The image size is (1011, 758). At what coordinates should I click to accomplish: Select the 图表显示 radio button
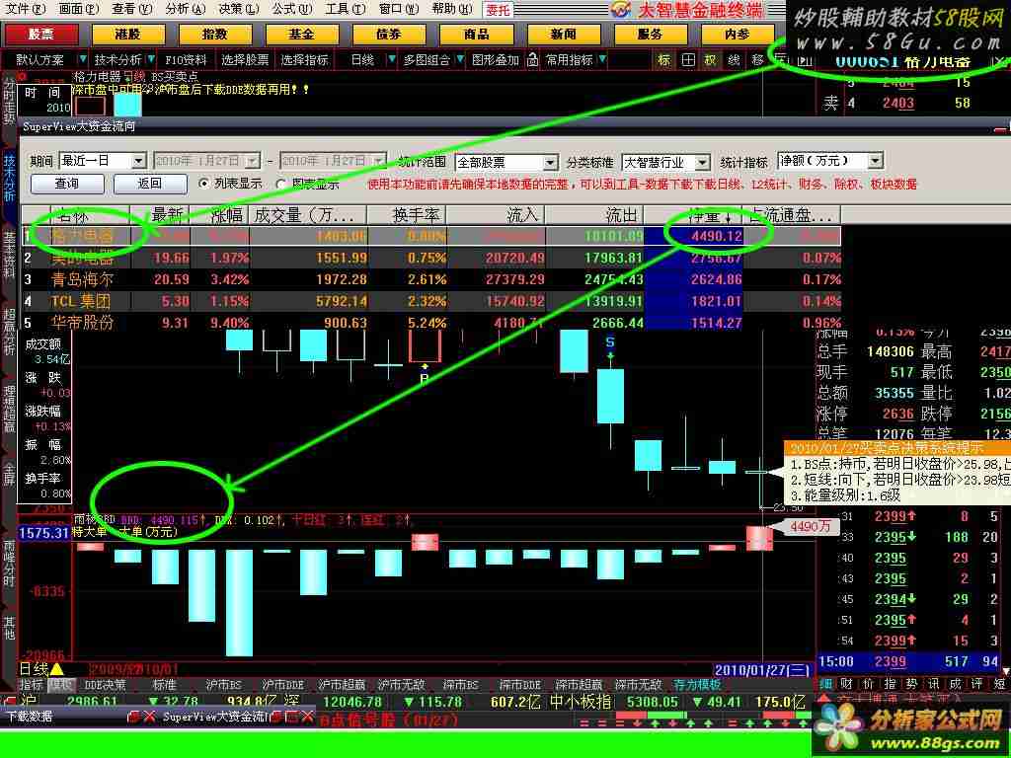pos(281,185)
